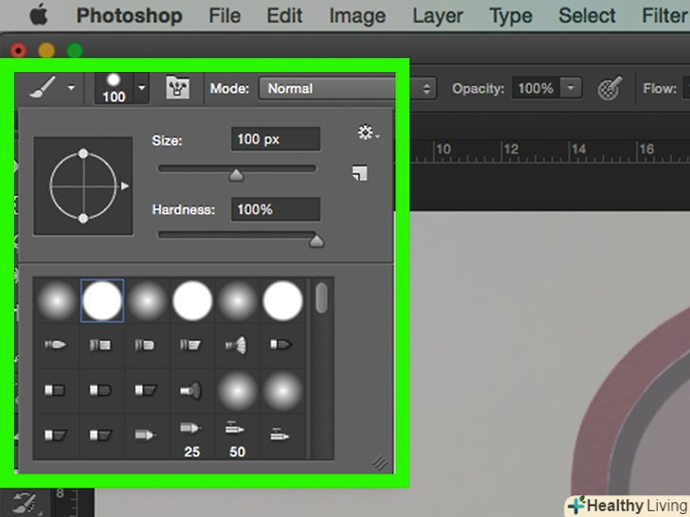690x517 pixels.
Task: Toggle the Brush panel icon
Action: (x=178, y=88)
